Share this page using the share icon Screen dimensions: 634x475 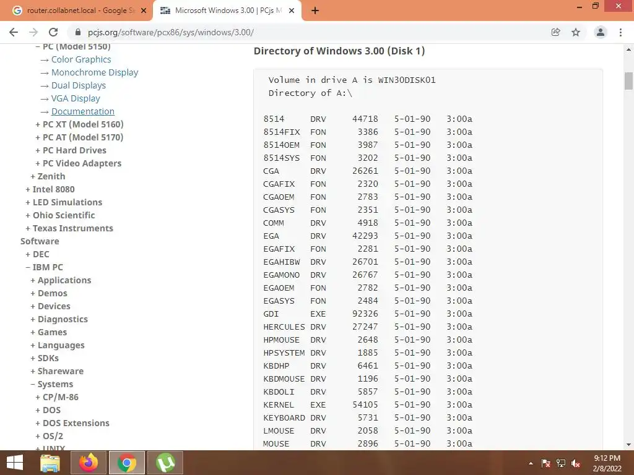pos(555,32)
